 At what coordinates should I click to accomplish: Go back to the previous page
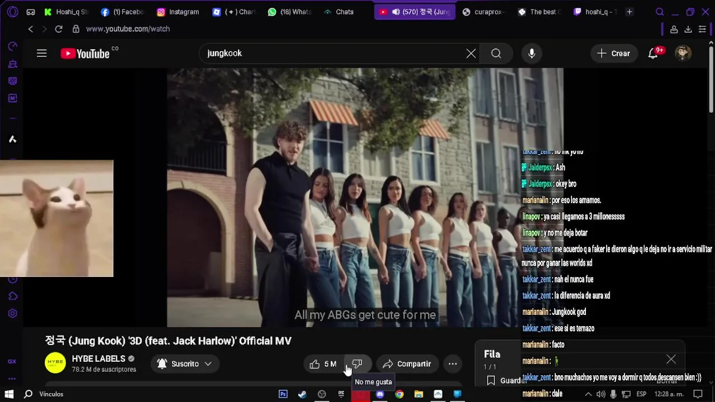31,29
